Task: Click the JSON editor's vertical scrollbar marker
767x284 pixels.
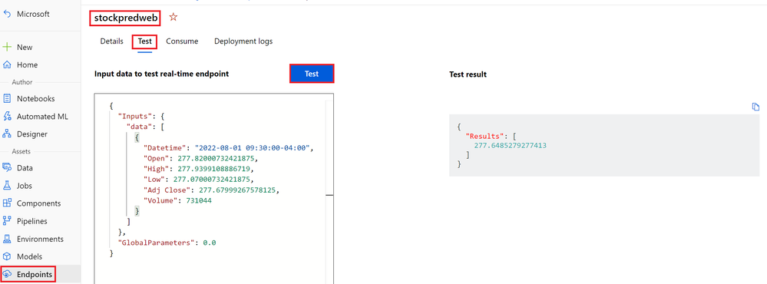Action: tap(329, 195)
